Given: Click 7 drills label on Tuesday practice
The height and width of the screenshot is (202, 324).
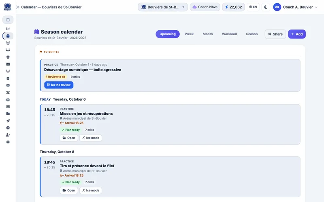Looking at the screenshot, I should pos(90,130).
